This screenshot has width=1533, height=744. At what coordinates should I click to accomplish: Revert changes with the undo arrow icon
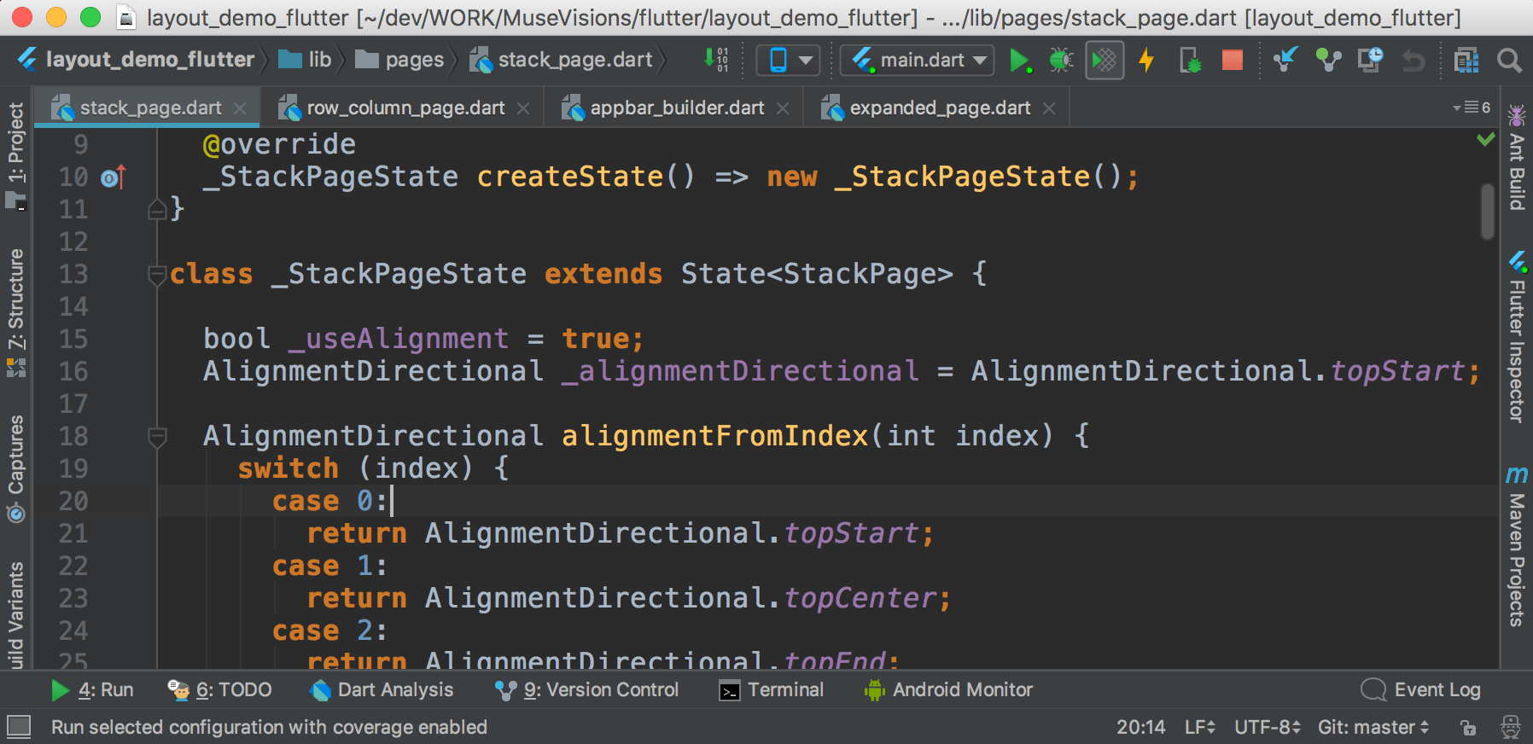pos(1414,61)
